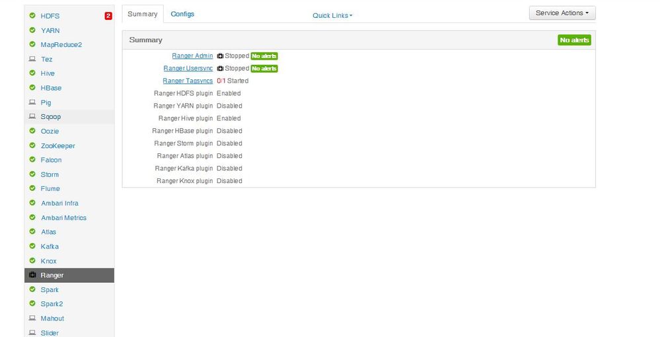Click the green status icon beside HDFS
This screenshot has width=660, height=337.
click(x=32, y=16)
